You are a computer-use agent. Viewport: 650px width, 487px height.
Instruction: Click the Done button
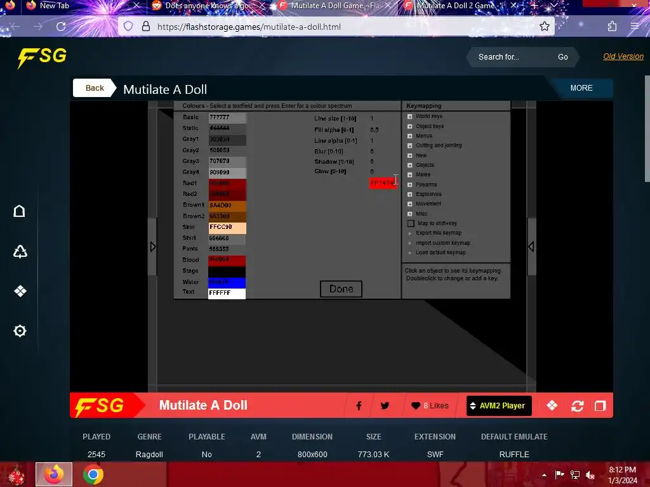click(341, 289)
